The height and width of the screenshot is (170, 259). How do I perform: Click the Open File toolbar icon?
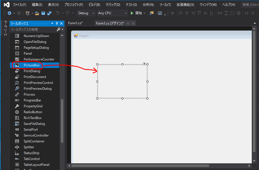(37, 13)
